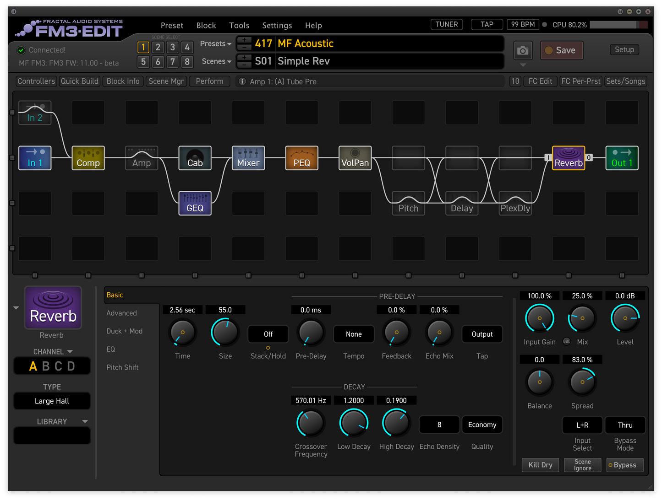Select the Comp block in grid
662x500 pixels.
tap(88, 158)
